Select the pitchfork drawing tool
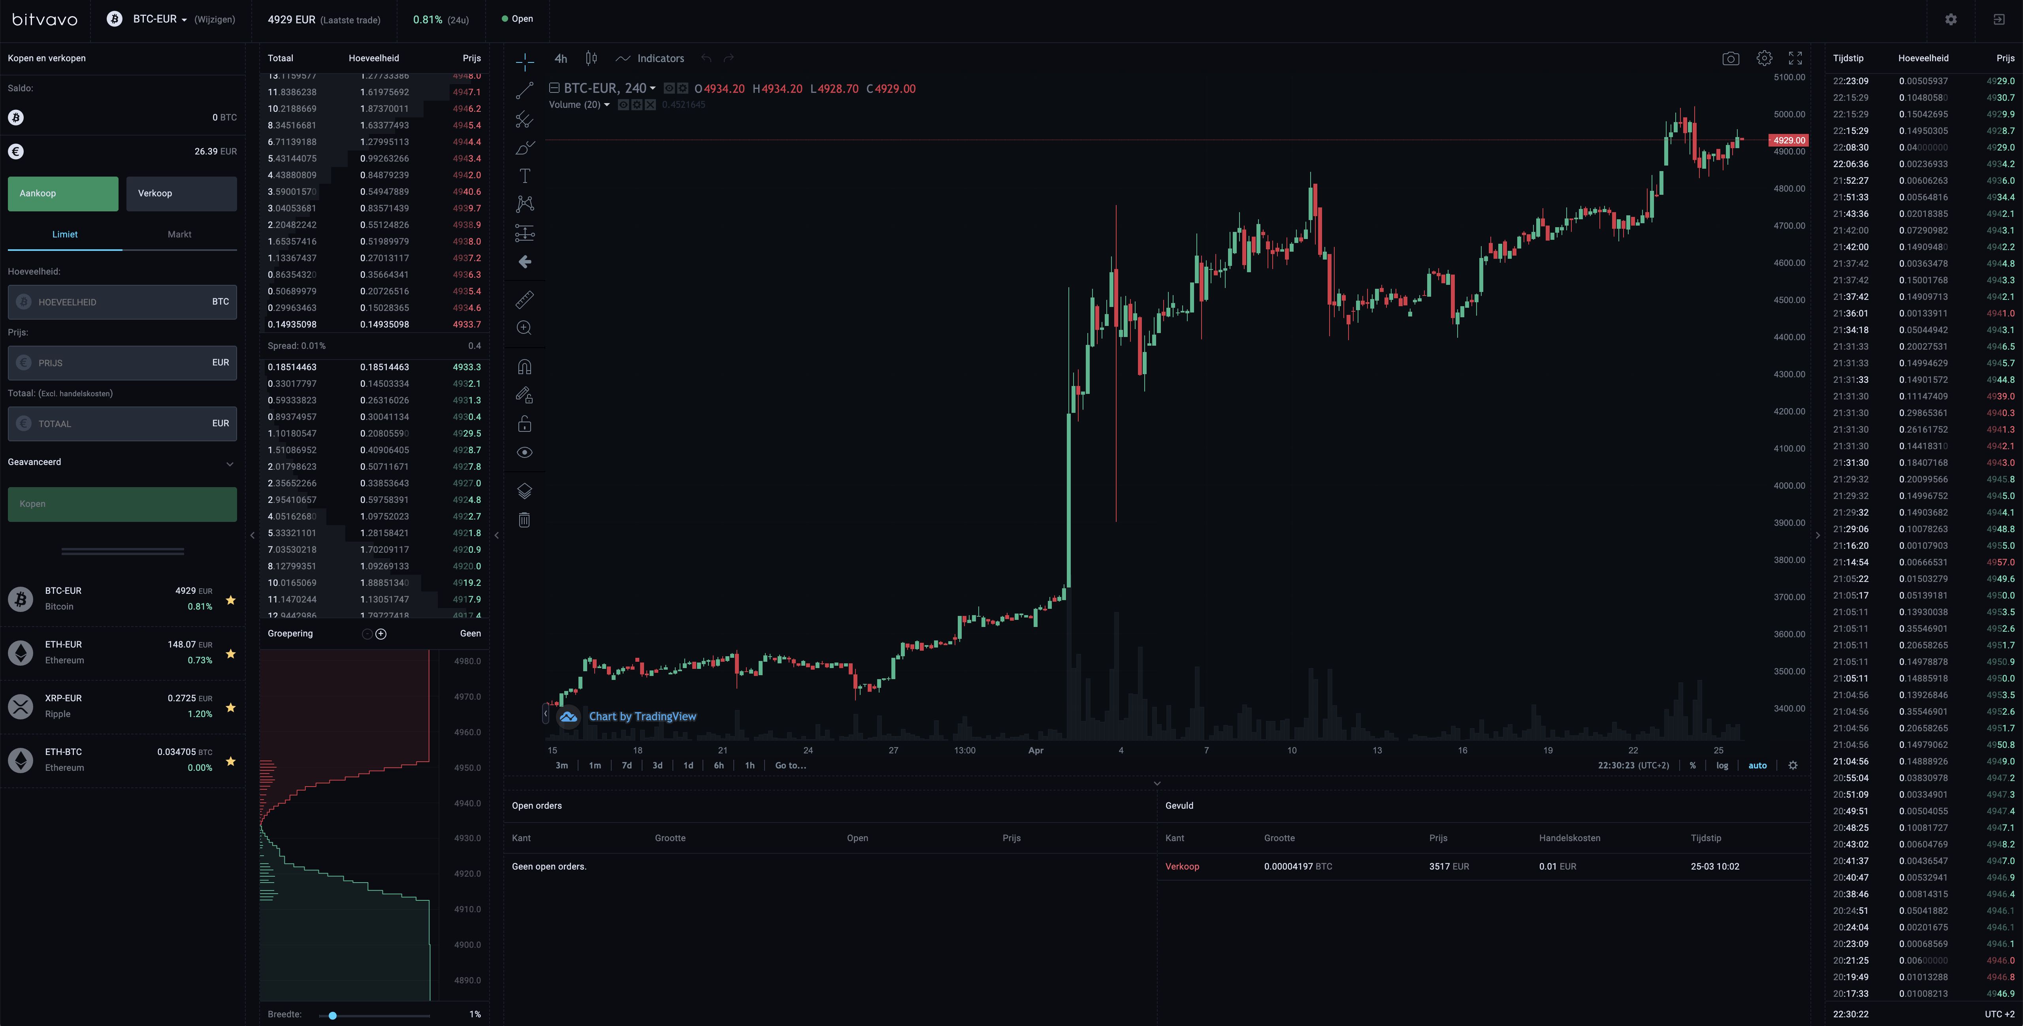 pos(525,119)
